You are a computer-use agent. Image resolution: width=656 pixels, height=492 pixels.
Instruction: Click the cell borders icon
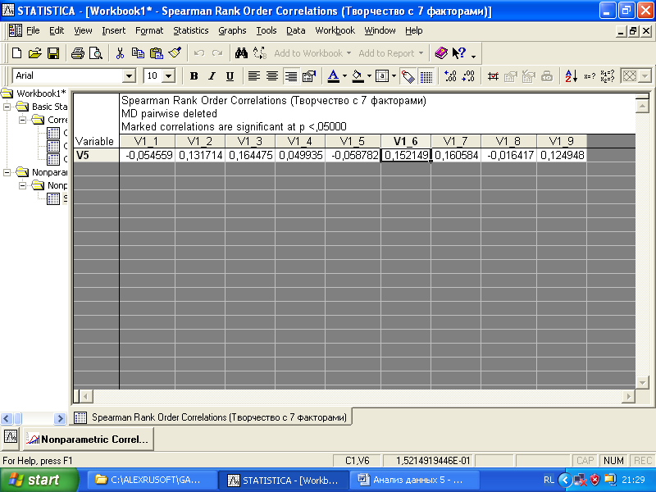tap(382, 76)
